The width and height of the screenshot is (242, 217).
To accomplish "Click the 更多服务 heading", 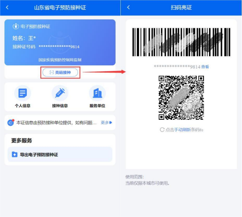I will tap(22, 140).
